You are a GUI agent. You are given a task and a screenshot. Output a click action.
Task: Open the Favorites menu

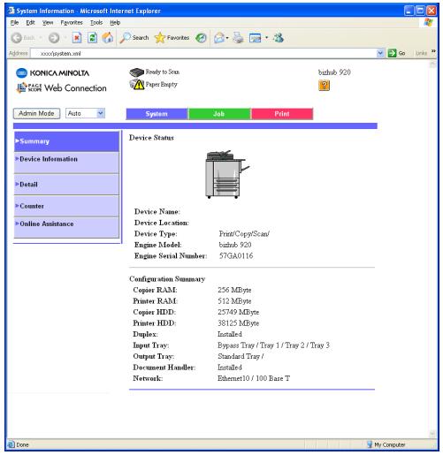click(72, 23)
